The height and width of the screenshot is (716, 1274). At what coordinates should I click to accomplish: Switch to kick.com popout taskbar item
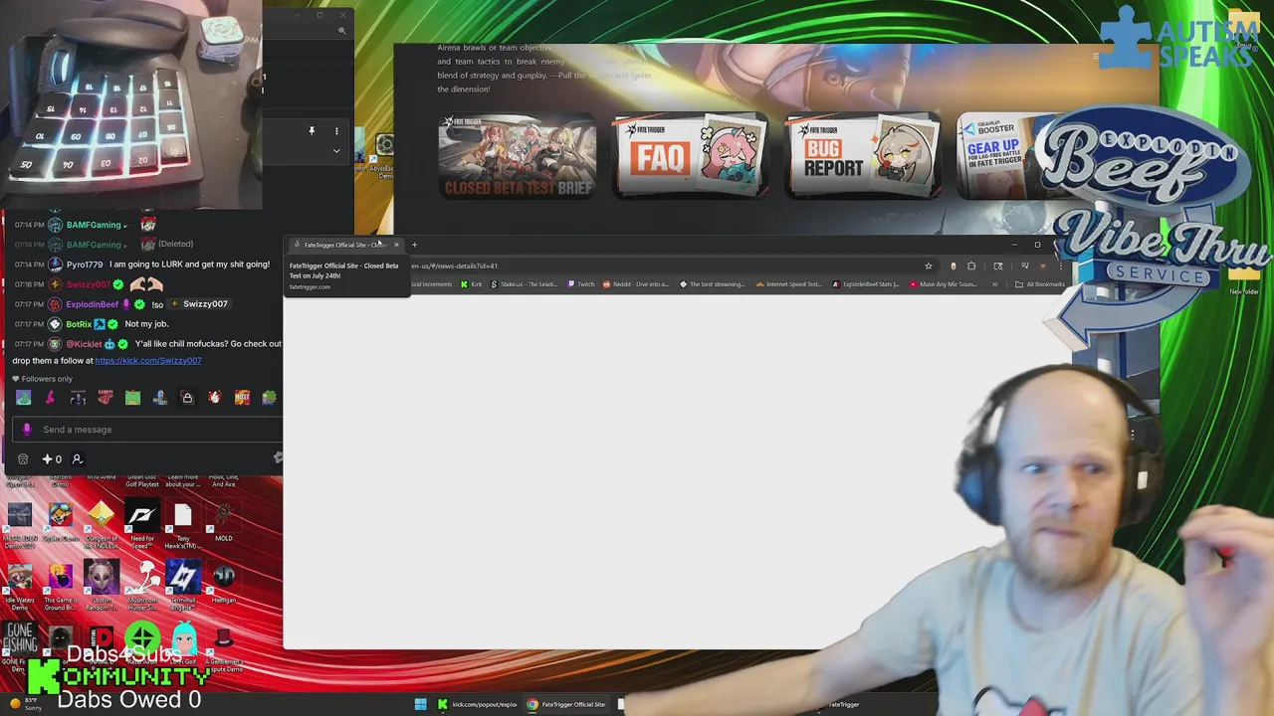pos(477,704)
